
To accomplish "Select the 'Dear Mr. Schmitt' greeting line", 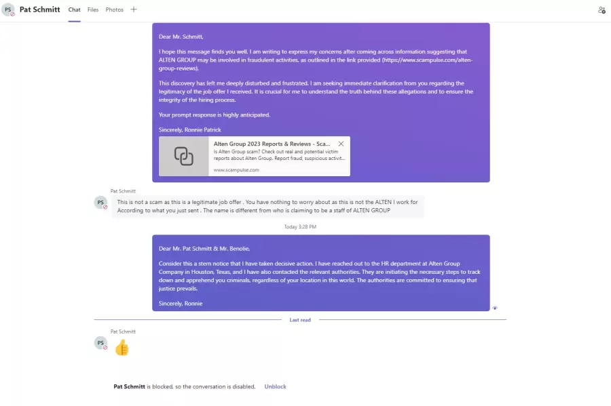I will click(181, 37).
